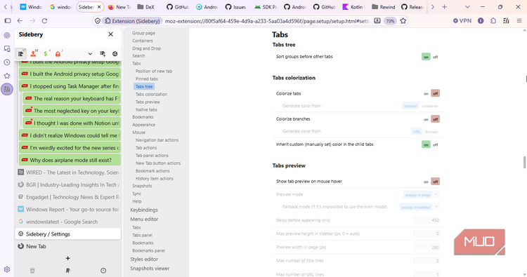Switch to the red lock container panel

pyautogui.click(x=58, y=54)
